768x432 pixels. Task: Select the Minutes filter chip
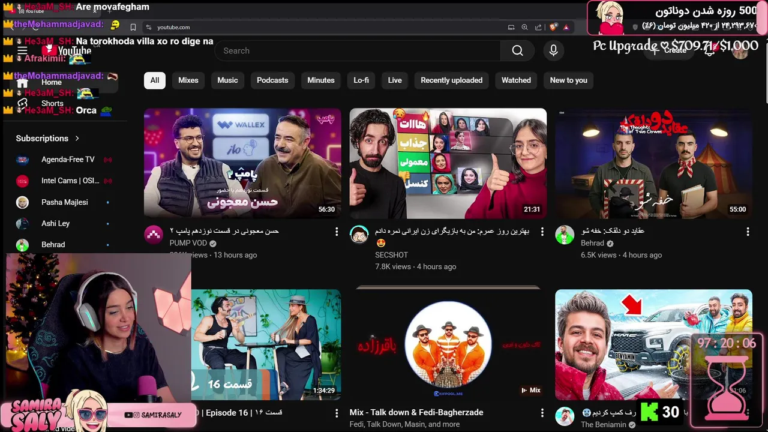[321, 80]
